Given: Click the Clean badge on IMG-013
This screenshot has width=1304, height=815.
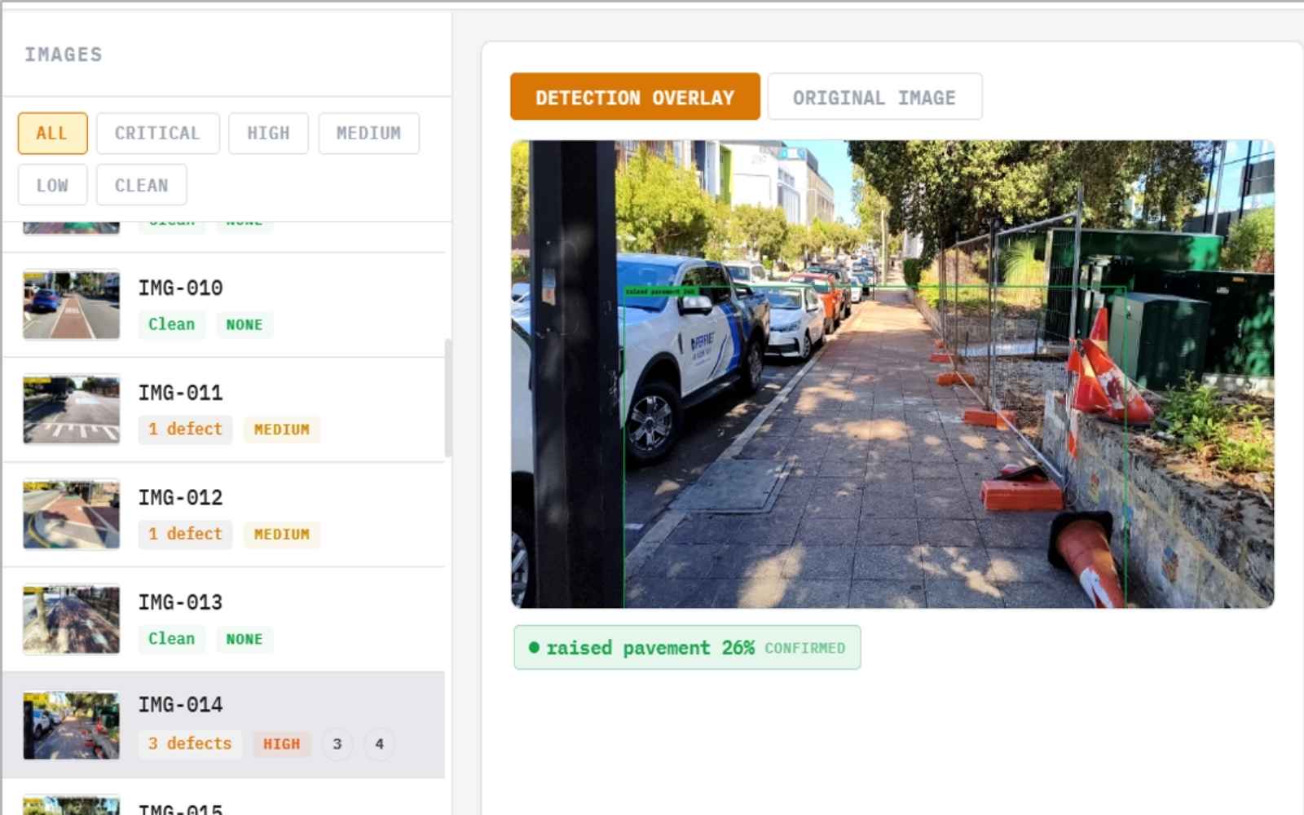Looking at the screenshot, I should [x=171, y=638].
